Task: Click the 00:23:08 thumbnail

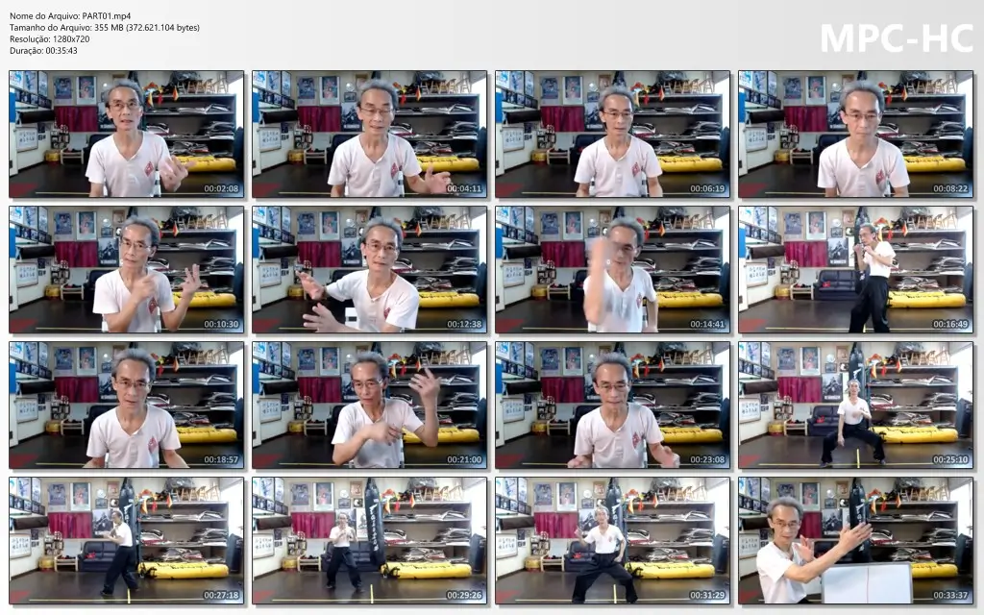Action: pyautogui.click(x=612, y=406)
